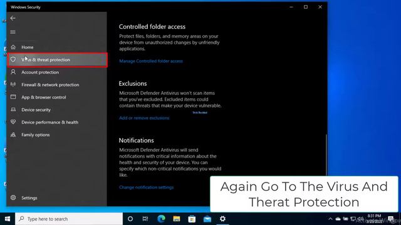Viewport: 401px width, 225px height.
Task: Open App & browser control
Action: [57, 97]
